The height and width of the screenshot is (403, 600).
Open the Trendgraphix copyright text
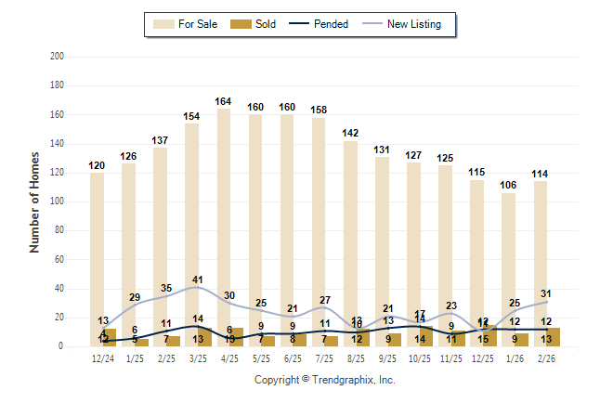pos(324,381)
